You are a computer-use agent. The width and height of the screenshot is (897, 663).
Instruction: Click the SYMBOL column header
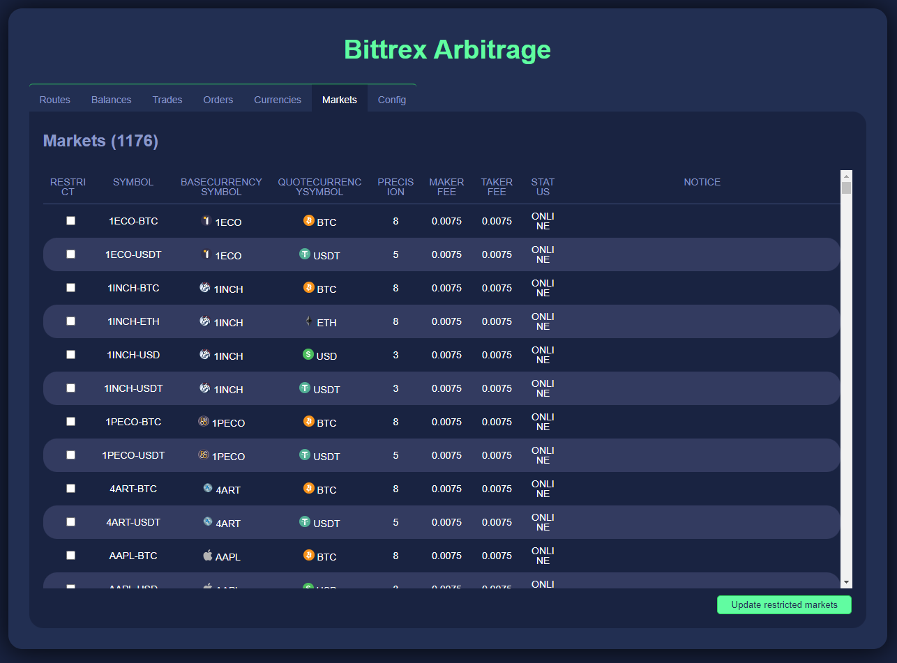click(133, 182)
